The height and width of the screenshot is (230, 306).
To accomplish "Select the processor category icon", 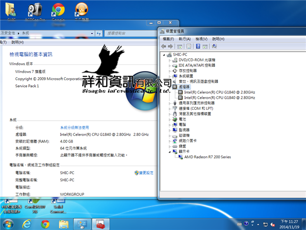I will 175,87.
